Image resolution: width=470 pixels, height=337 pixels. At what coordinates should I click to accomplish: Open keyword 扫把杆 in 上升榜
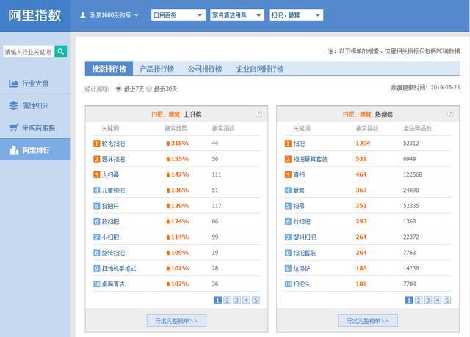coord(110,206)
